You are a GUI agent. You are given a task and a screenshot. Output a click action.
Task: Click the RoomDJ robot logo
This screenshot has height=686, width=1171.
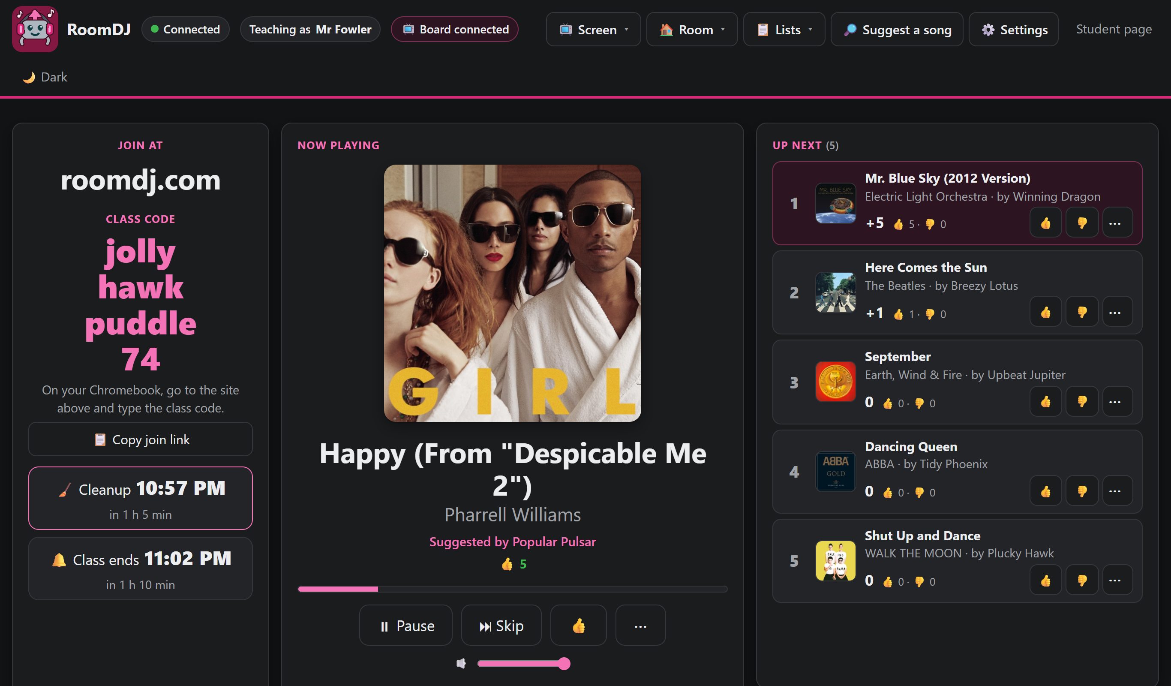35,29
